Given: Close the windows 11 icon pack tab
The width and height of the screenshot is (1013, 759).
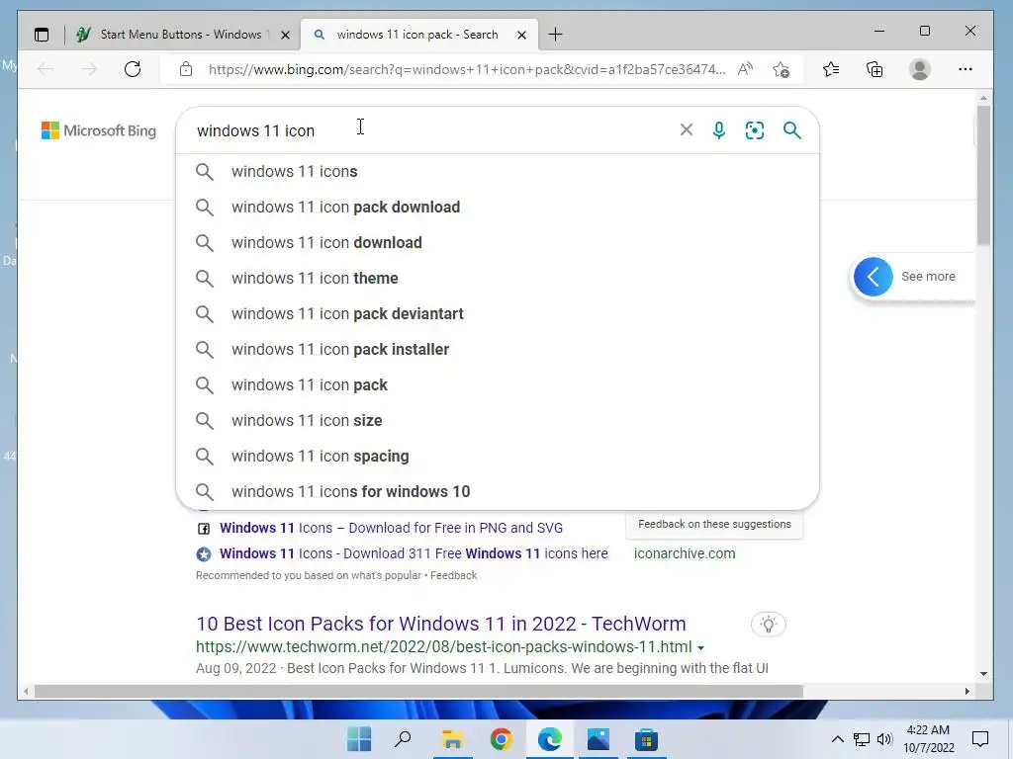Looking at the screenshot, I should pos(522,35).
